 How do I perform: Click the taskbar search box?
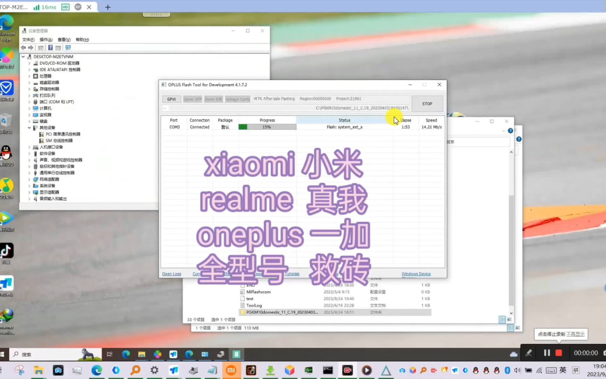pyautogui.click(x=56, y=354)
